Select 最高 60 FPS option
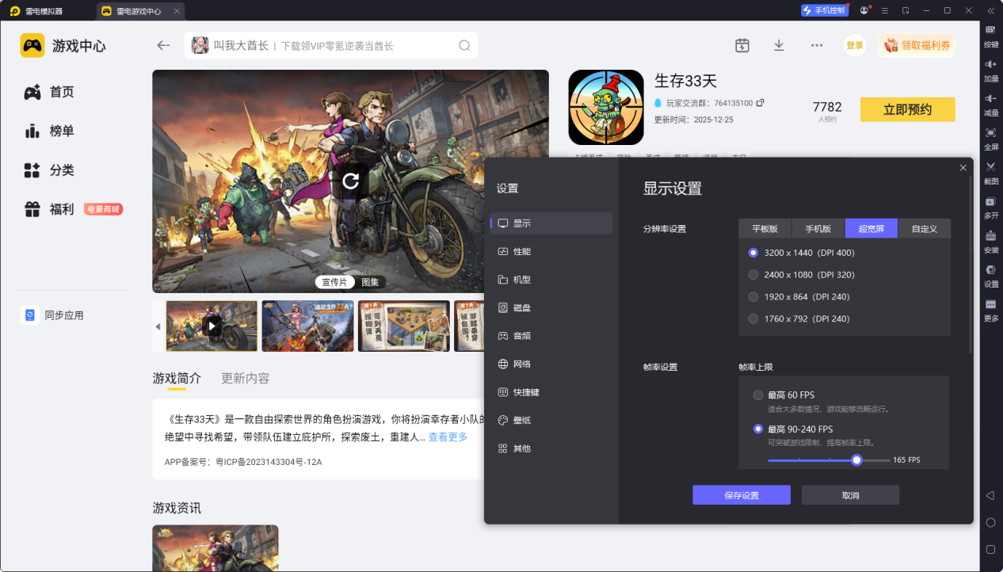1003x572 pixels. (758, 395)
